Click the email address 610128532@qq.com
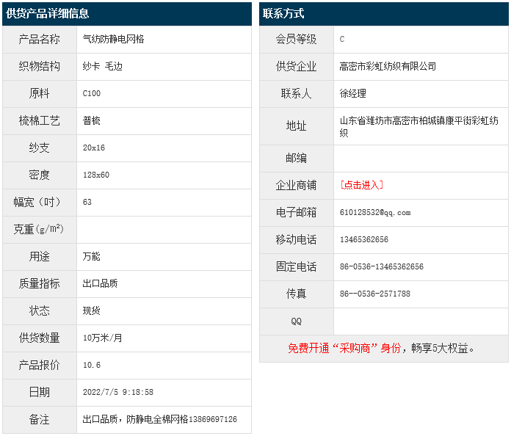The height and width of the screenshot is (436, 511). [x=374, y=212]
